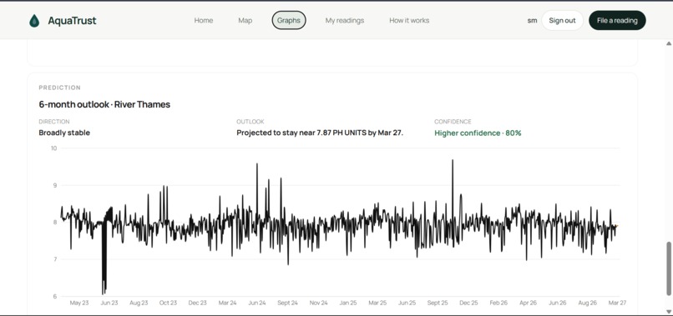Image resolution: width=673 pixels, height=316 pixels.
Task: Click the Projected to stay near 7.87 text
Action: tap(320, 133)
